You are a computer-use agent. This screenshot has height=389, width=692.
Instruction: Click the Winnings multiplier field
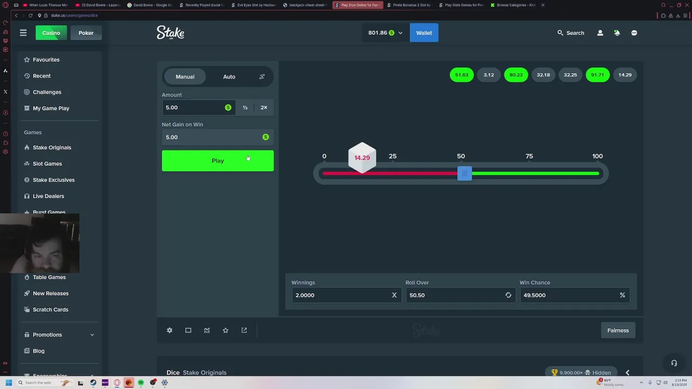[x=347, y=295]
